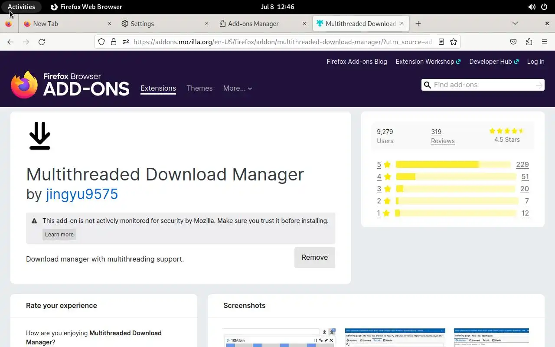Open the 10M.bin screenshot thumbnail
This screenshot has width=555, height=347.
click(280, 338)
